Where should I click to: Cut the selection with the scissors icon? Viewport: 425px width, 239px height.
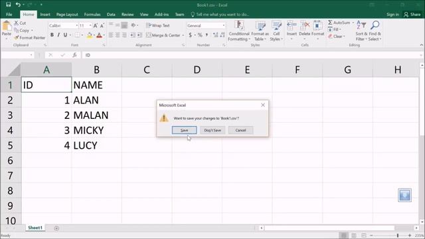(16, 23)
